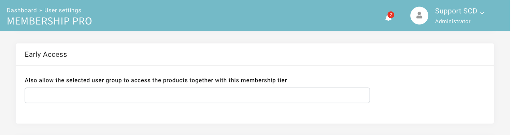Viewport: 512px width, 135px height.
Task: Click the » breadcrumb separator
Action: [x=41, y=10]
